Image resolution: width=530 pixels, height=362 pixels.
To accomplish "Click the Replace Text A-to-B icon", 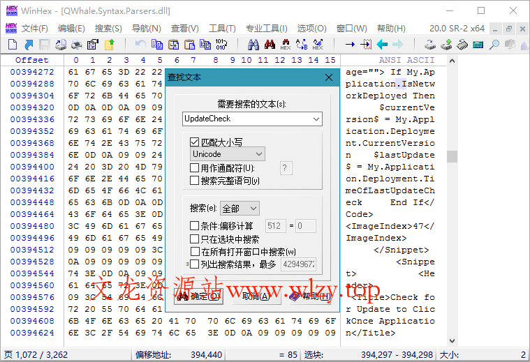I will pos(302,44).
